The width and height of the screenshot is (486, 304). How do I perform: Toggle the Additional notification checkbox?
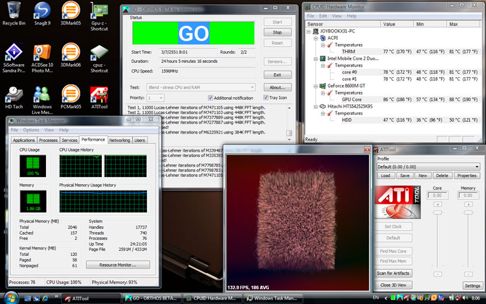click(x=211, y=98)
